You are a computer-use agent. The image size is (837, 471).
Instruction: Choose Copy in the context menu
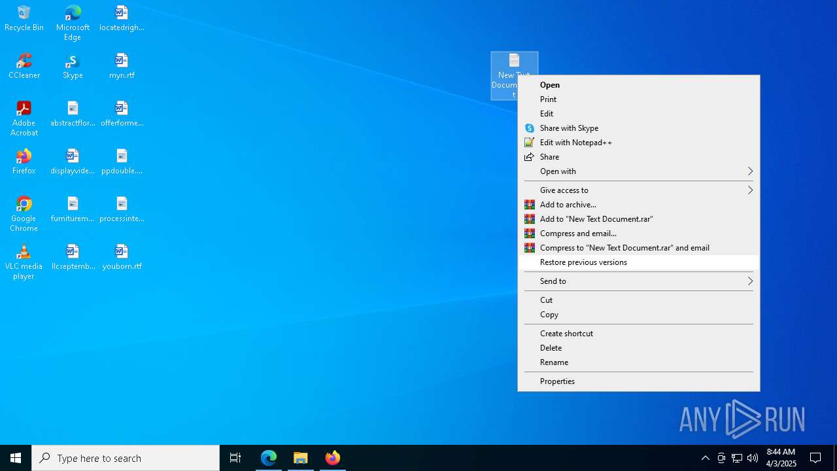tap(639, 315)
